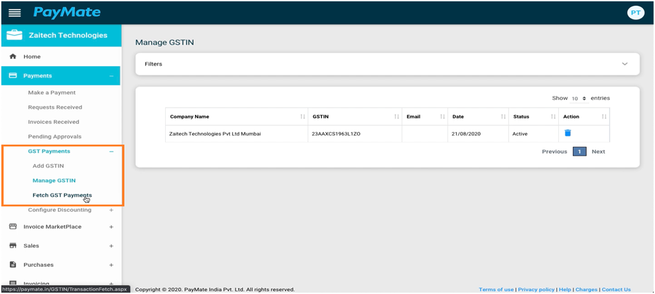Open Requests Received menu item

[55, 107]
